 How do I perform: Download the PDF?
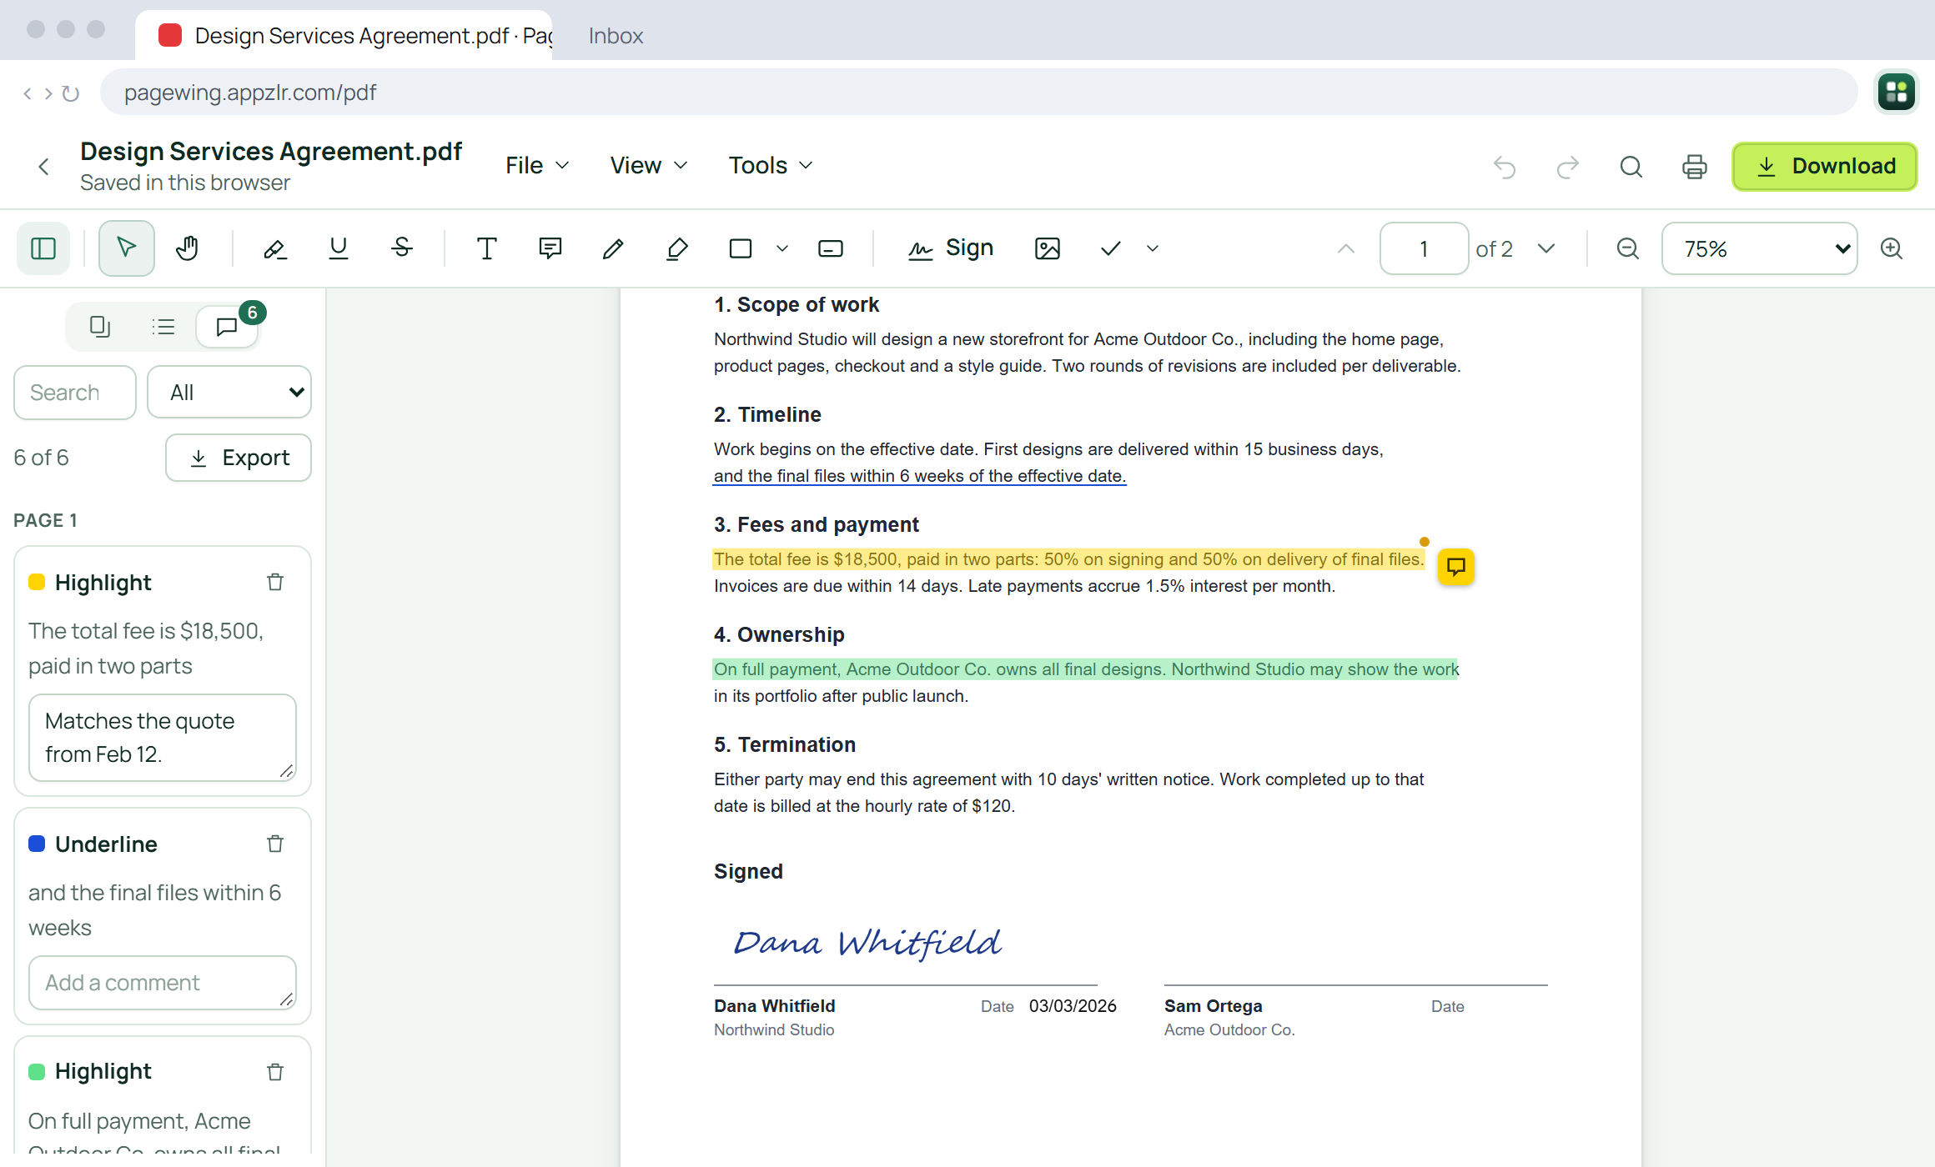click(1825, 167)
